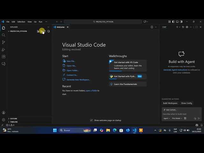
Task: Close the Welcome tab
Action: (x=68, y=27)
